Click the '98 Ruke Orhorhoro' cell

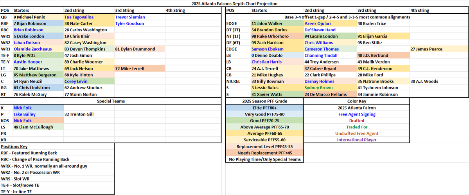(x=277, y=36)
